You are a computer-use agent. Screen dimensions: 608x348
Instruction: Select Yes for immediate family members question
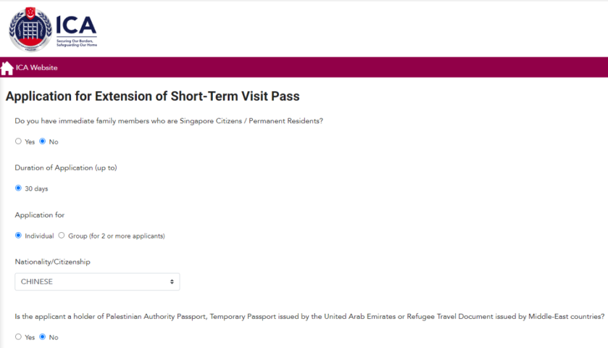pos(18,142)
